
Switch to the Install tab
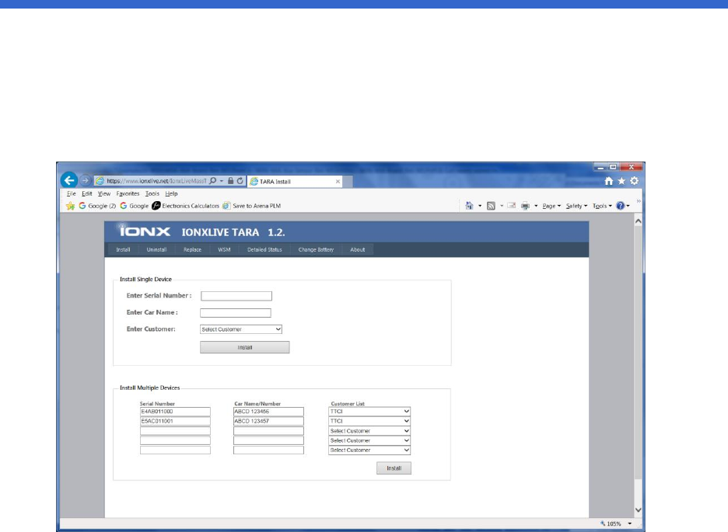[123, 249]
